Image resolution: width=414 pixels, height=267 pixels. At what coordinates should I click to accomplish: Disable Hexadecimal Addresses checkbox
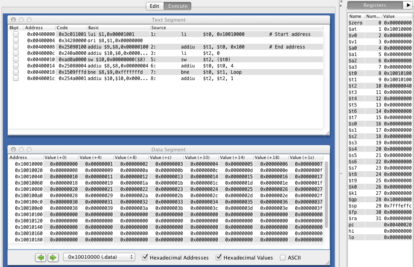pos(145,257)
